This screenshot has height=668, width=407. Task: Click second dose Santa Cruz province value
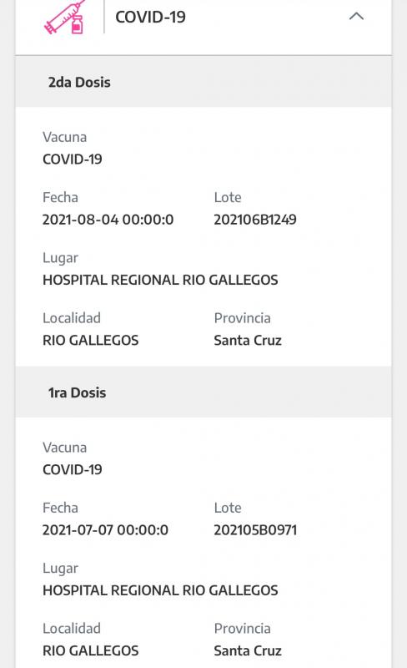(248, 341)
